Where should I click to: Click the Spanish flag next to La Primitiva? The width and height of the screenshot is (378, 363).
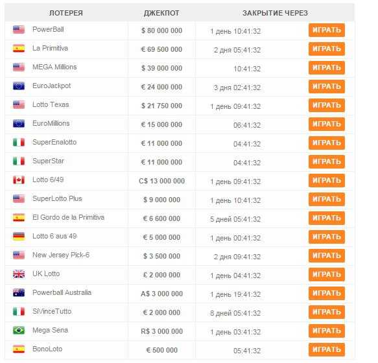[x=19, y=48]
